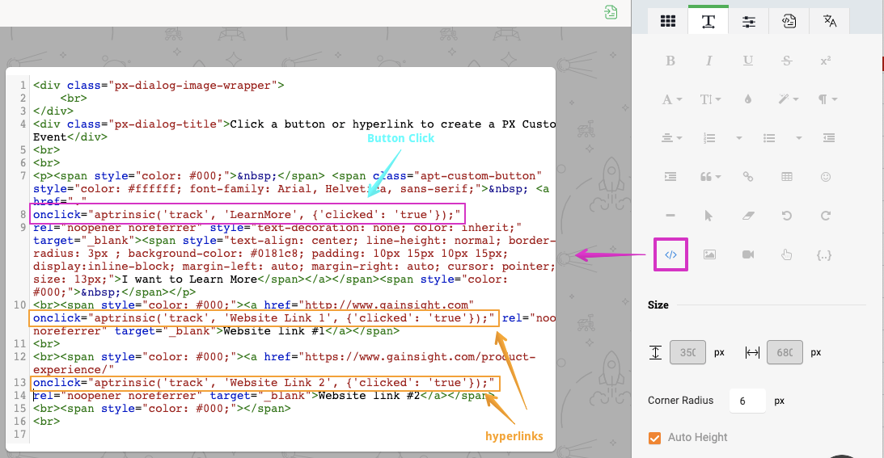Click the width arrows icon beside 680
This screenshot has height=458, width=884.
point(753,353)
